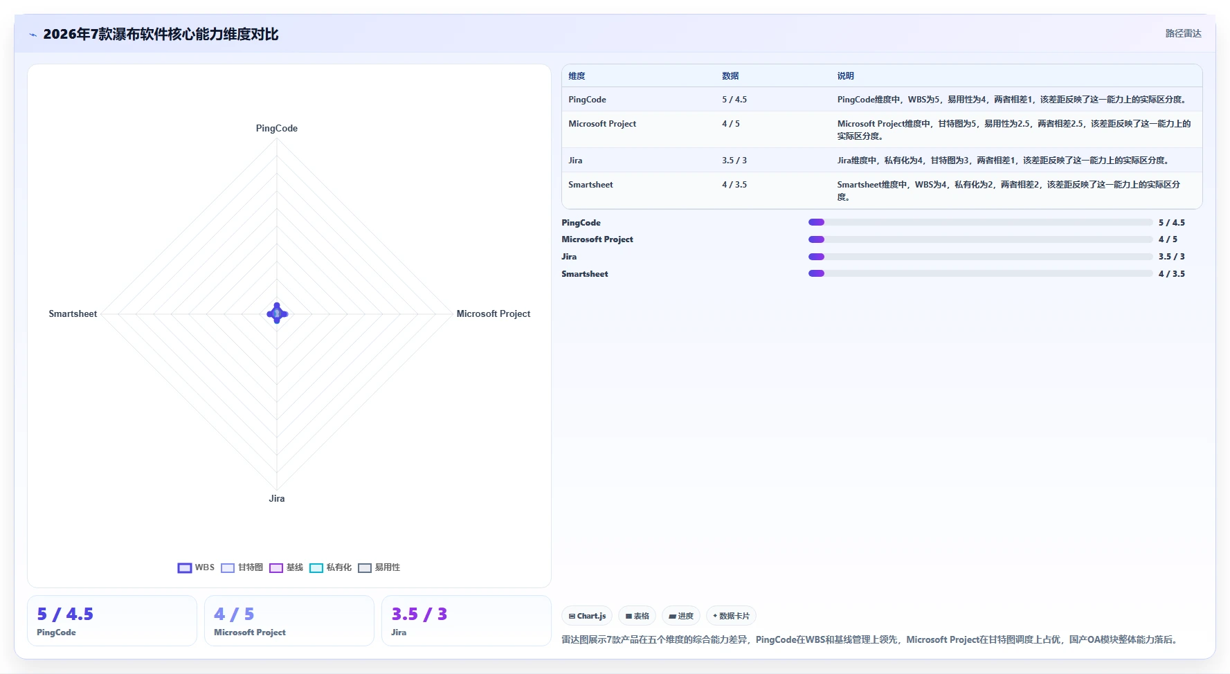Image resolution: width=1230 pixels, height=674 pixels.
Task: Click the PingCode description text in 说明 column
Action: [1013, 100]
